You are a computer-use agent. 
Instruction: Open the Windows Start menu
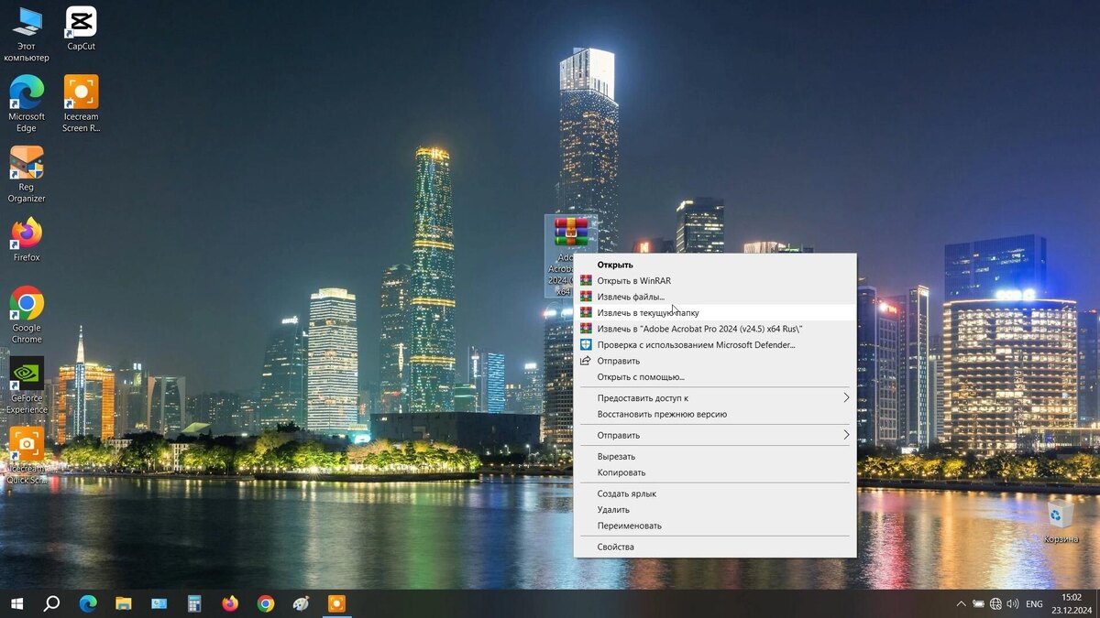(16, 603)
